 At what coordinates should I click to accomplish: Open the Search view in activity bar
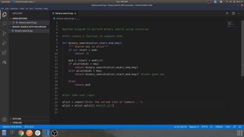pos(4,24)
